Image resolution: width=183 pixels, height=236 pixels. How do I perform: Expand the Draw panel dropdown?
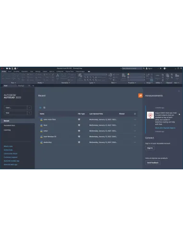click(13, 83)
